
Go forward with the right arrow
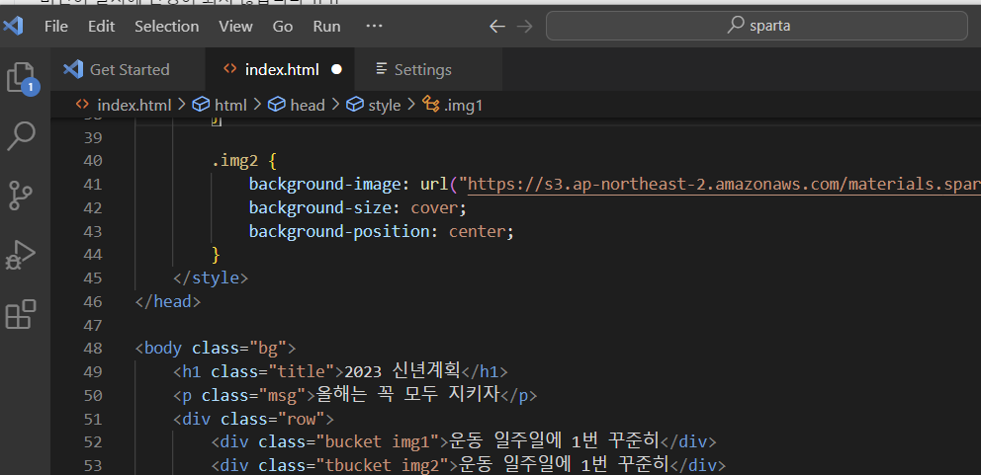525,27
